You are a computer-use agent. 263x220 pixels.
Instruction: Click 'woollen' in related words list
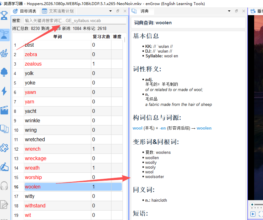click(152, 158)
